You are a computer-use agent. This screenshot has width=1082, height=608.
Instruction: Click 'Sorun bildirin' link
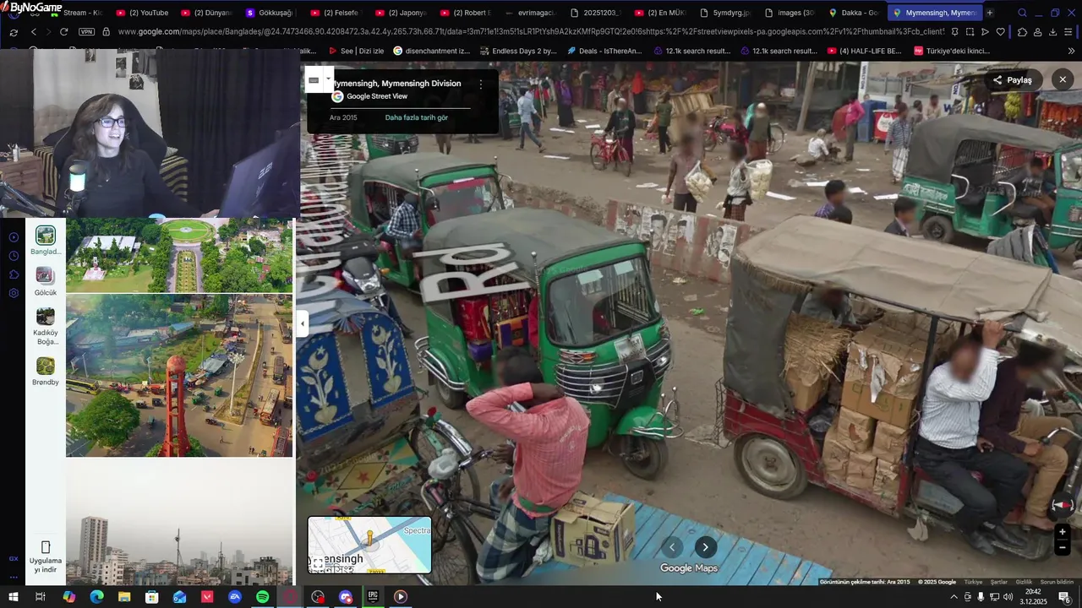[1057, 582]
